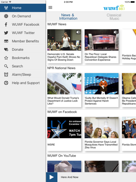Click the Twitter bird icon

point(6,33)
